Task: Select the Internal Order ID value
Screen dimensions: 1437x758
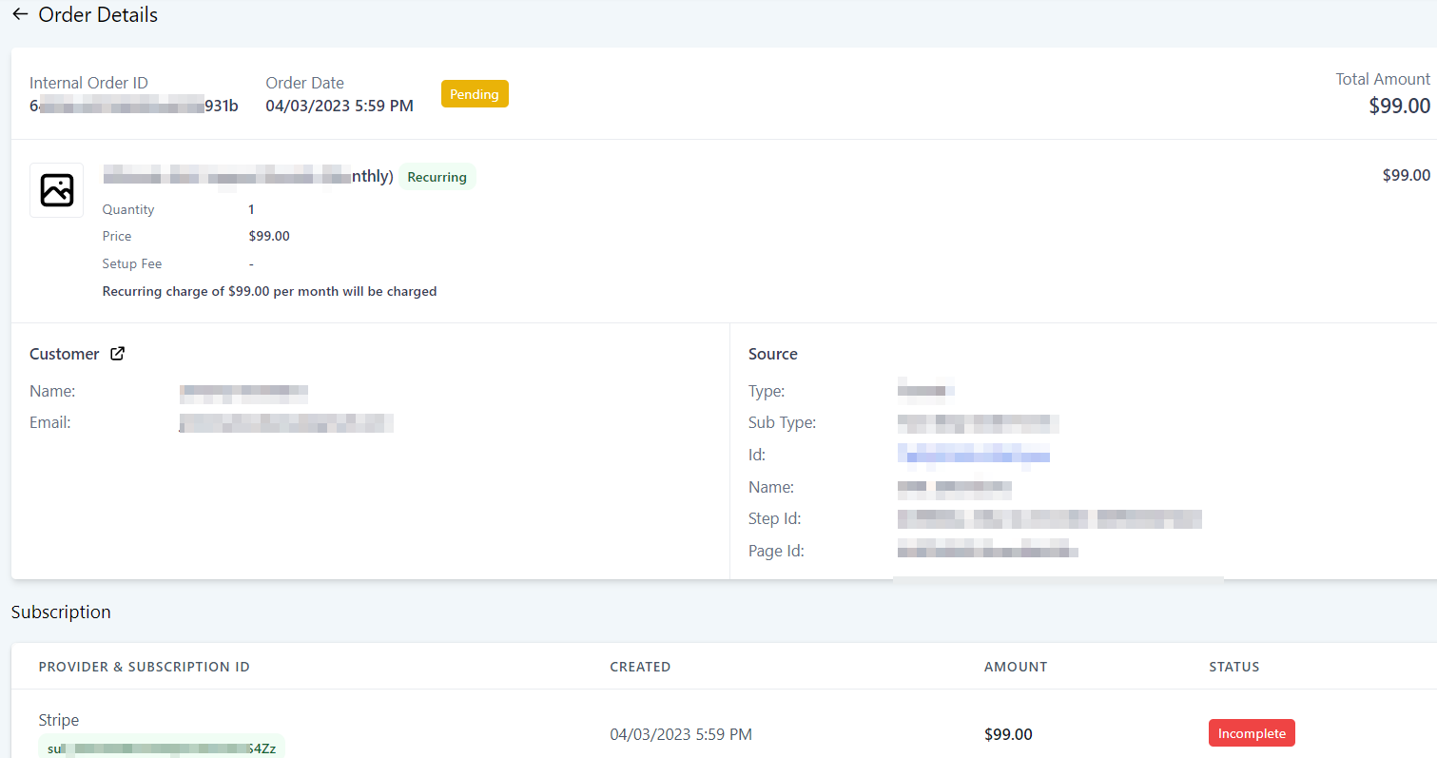Action: click(134, 106)
